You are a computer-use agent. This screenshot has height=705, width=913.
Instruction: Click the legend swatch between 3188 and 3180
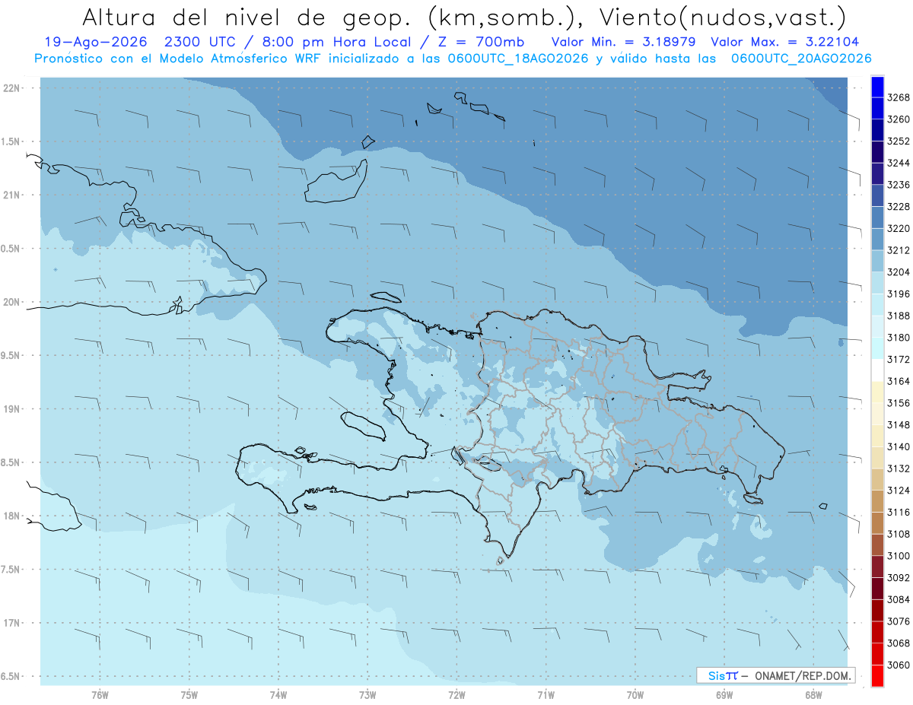pyautogui.click(x=877, y=326)
